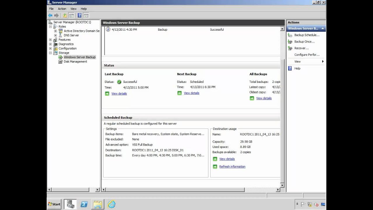Screen dimensions: 373x210
Task: Click the Help icon in Actions pane
Action: tap(290, 68)
